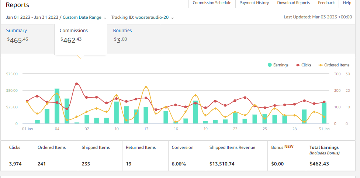Click the tallest earnings bar on 04 Jan
Viewport: 360px width, 178px height.
(57, 106)
